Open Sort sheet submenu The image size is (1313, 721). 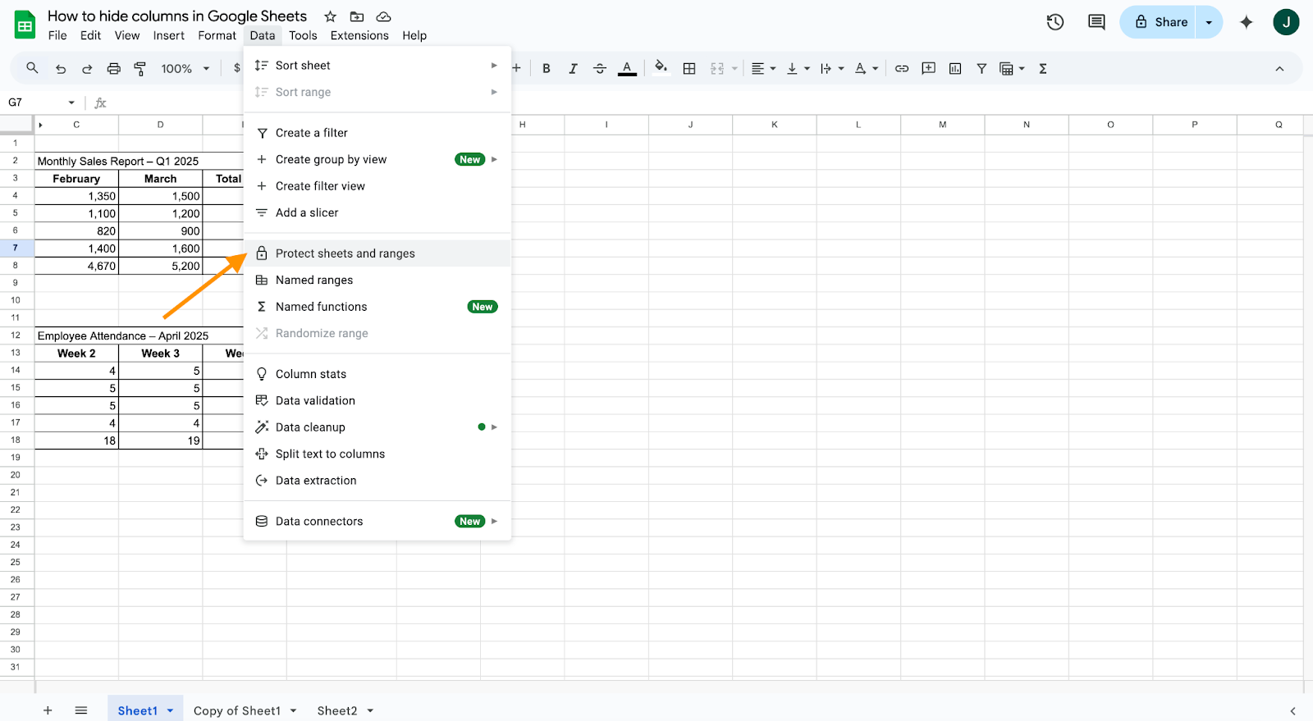(x=377, y=66)
